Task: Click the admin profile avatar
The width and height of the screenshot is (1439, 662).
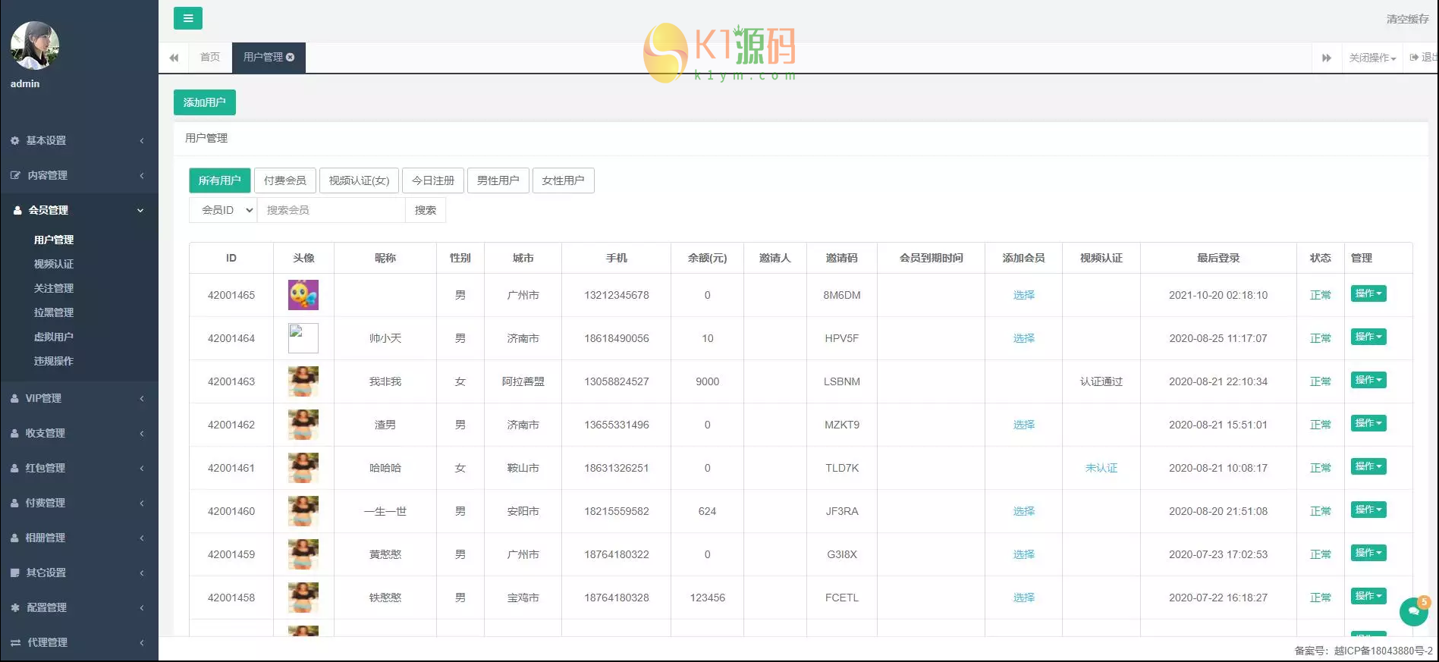Action: [x=35, y=45]
